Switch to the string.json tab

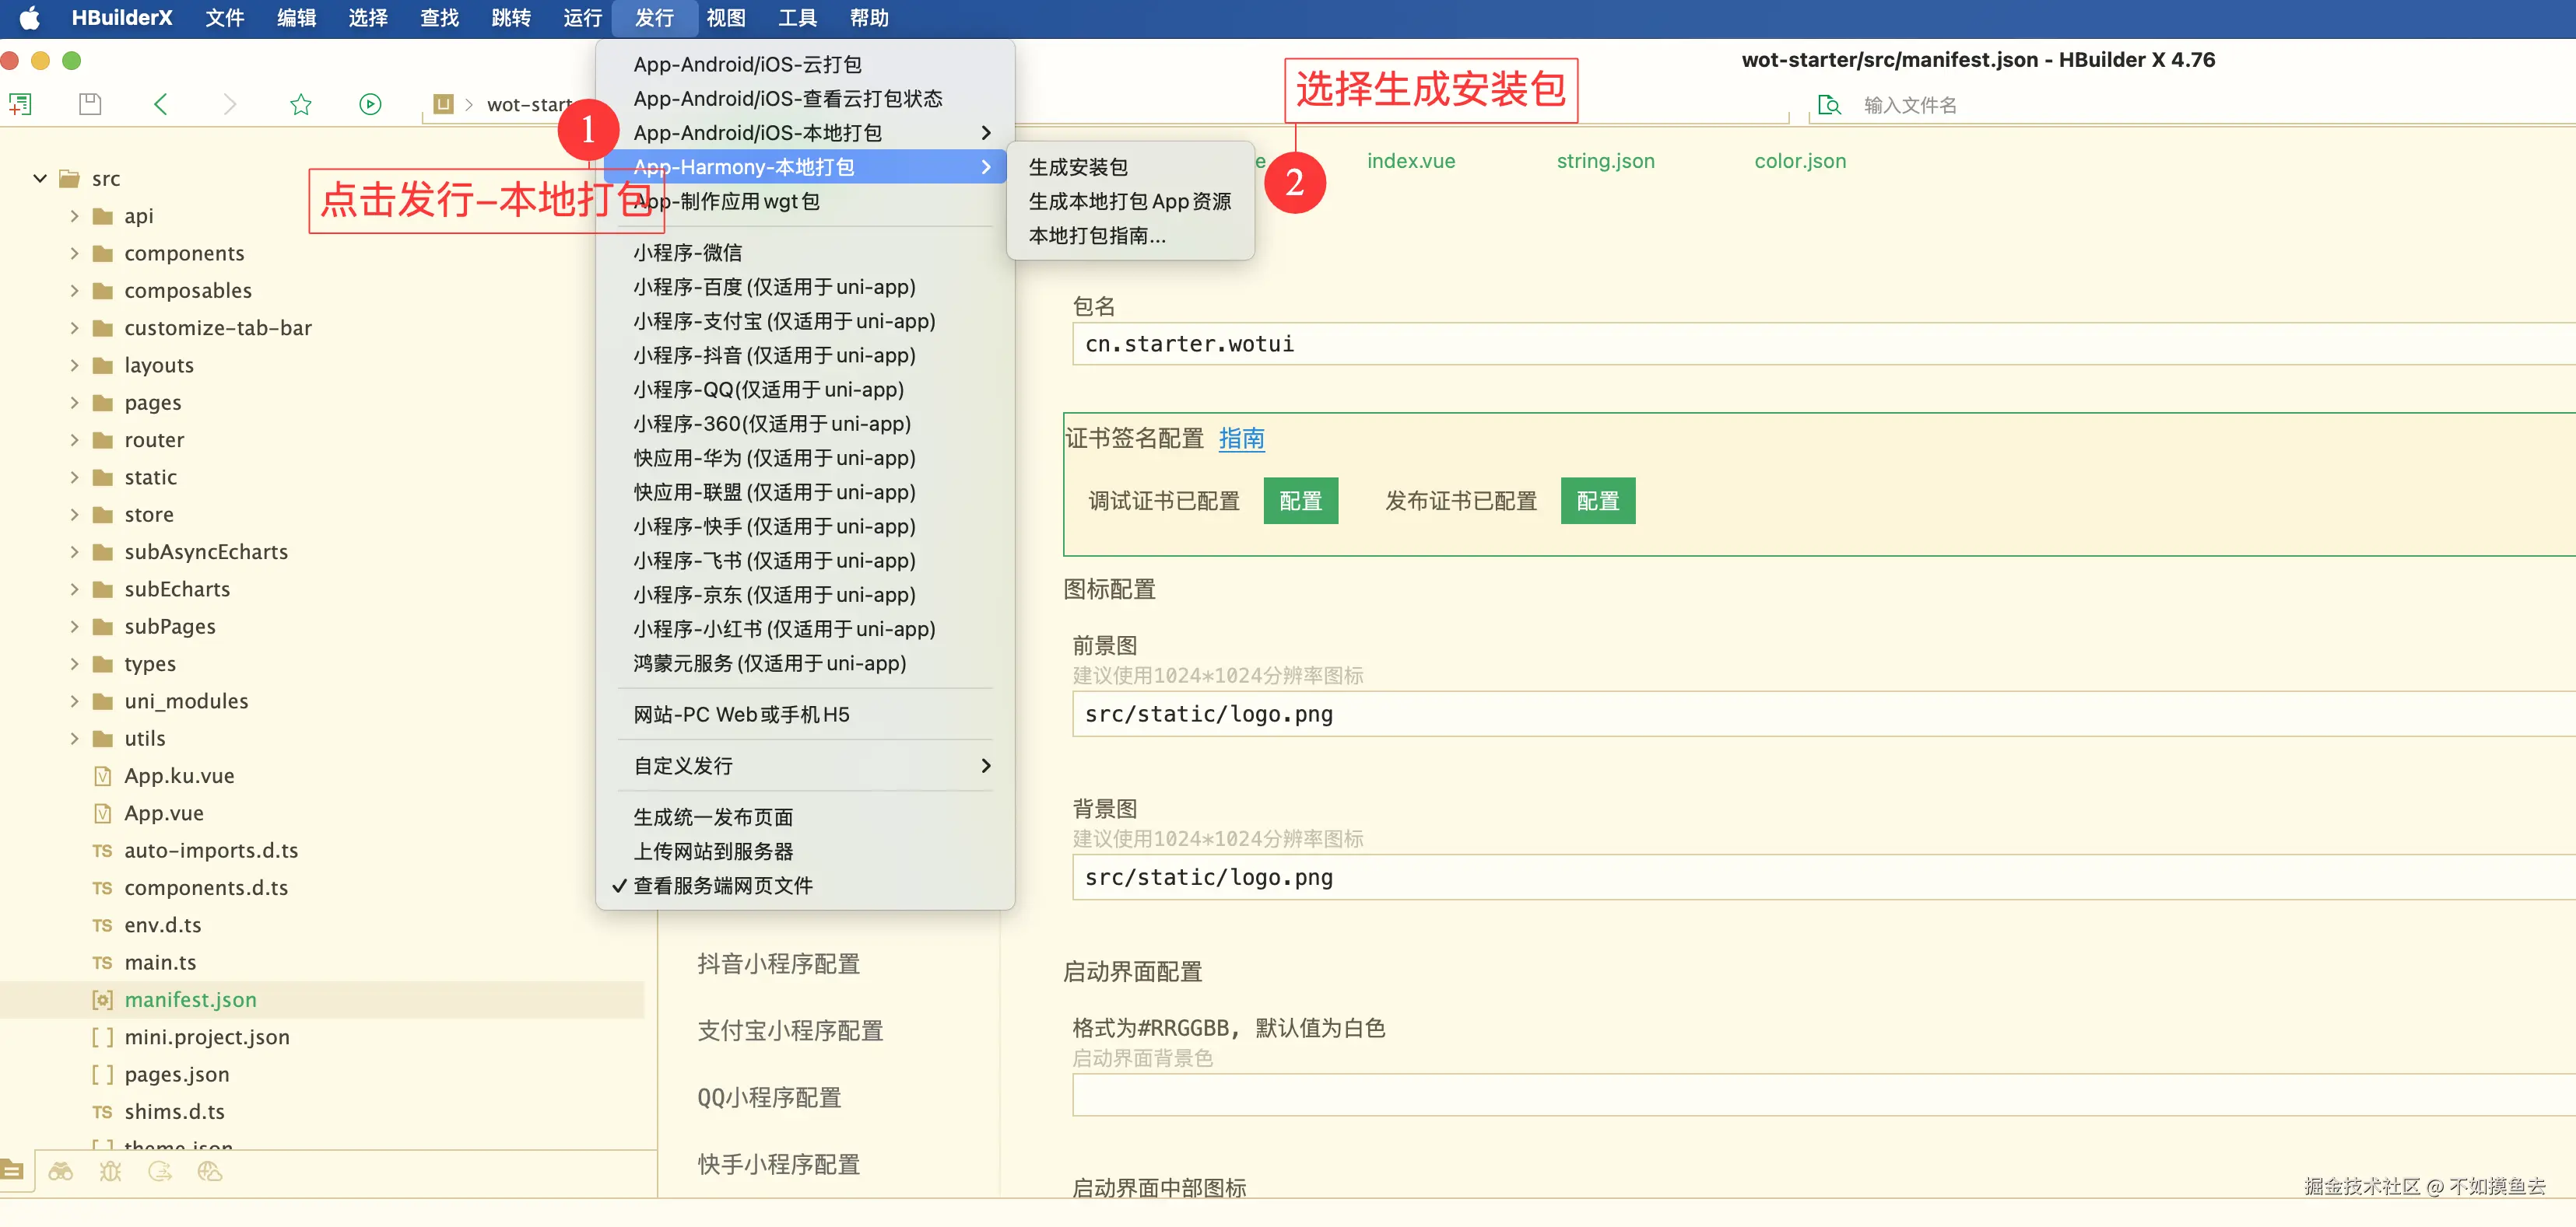pyautogui.click(x=1605, y=161)
